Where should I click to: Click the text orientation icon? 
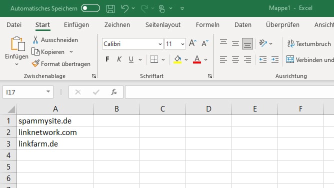(x=263, y=43)
